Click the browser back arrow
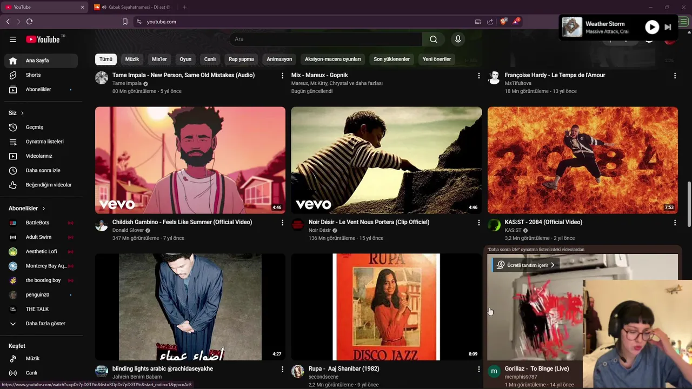This screenshot has height=389, width=692. click(8, 22)
